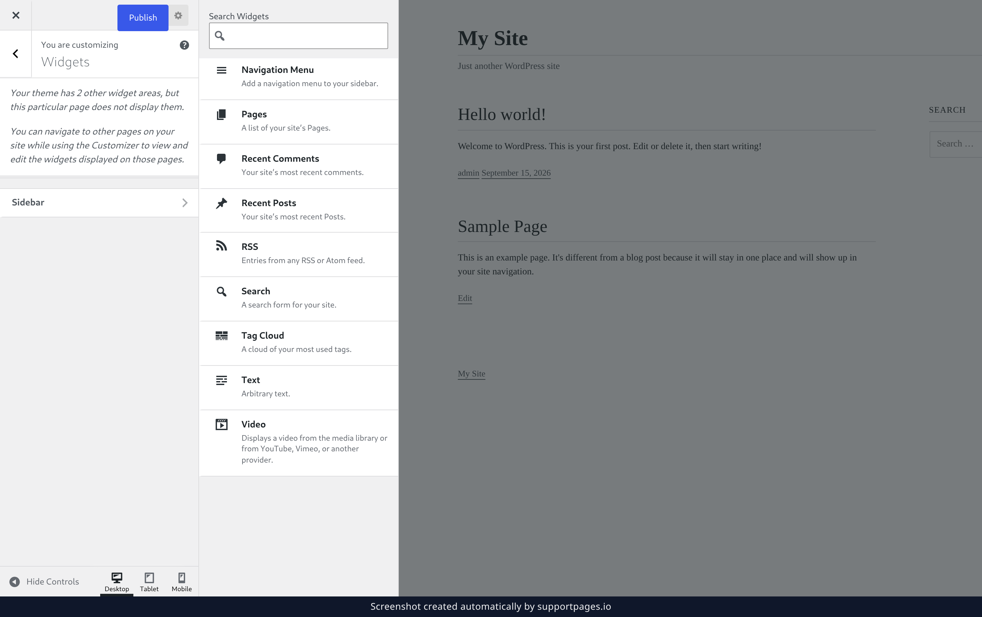Add the Recent Posts pin icon
The image size is (982, 617).
tap(221, 203)
